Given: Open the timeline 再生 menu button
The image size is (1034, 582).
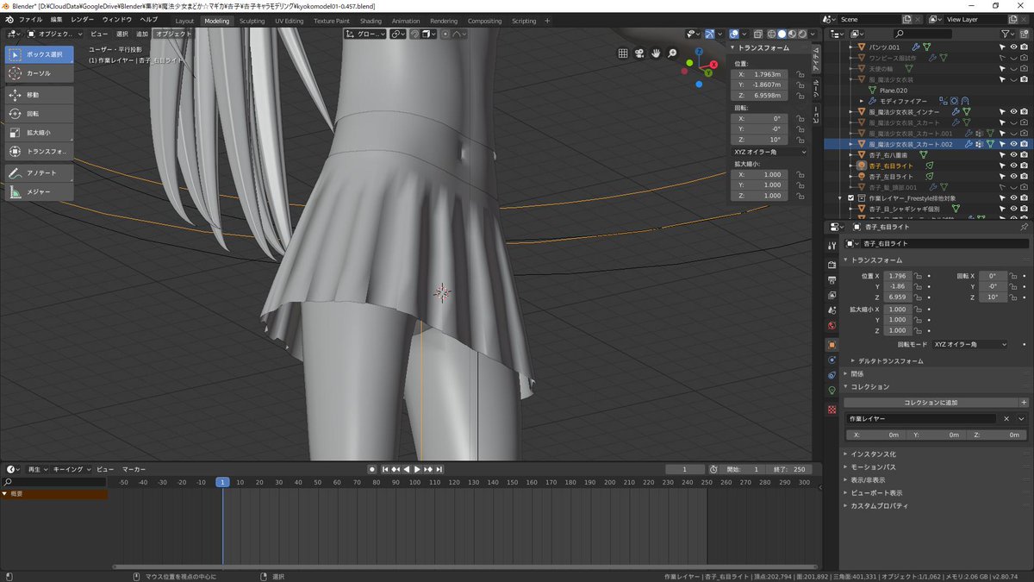Looking at the screenshot, I should [x=38, y=469].
